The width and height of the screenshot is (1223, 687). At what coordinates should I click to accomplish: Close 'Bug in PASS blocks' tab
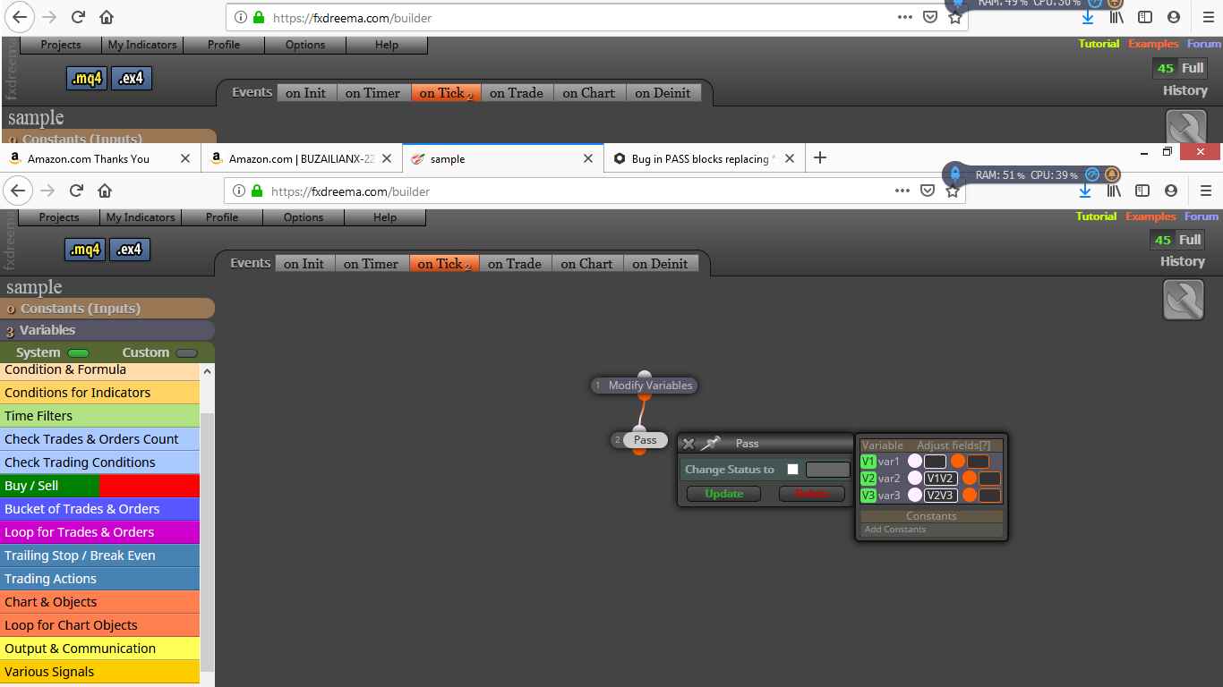point(791,158)
